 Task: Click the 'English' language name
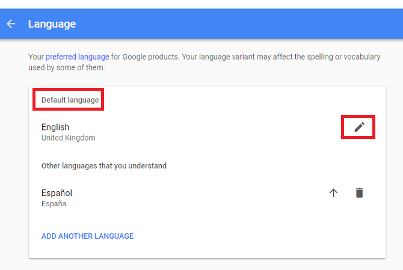55,127
